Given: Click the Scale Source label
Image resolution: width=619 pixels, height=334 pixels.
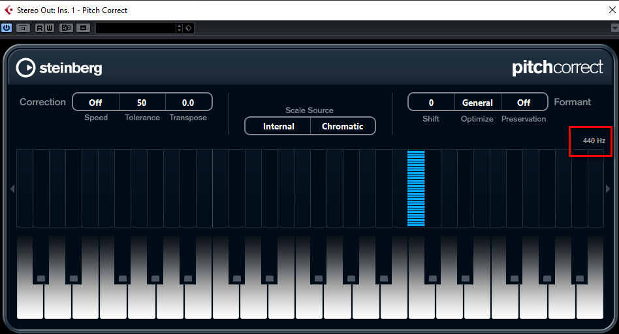Looking at the screenshot, I should tap(309, 110).
